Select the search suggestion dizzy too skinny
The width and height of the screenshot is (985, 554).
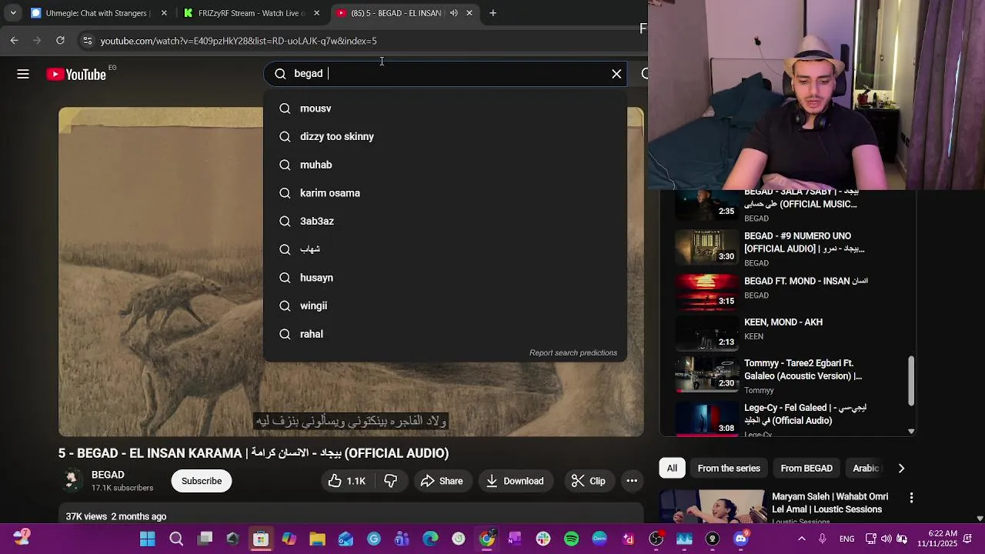click(446, 137)
